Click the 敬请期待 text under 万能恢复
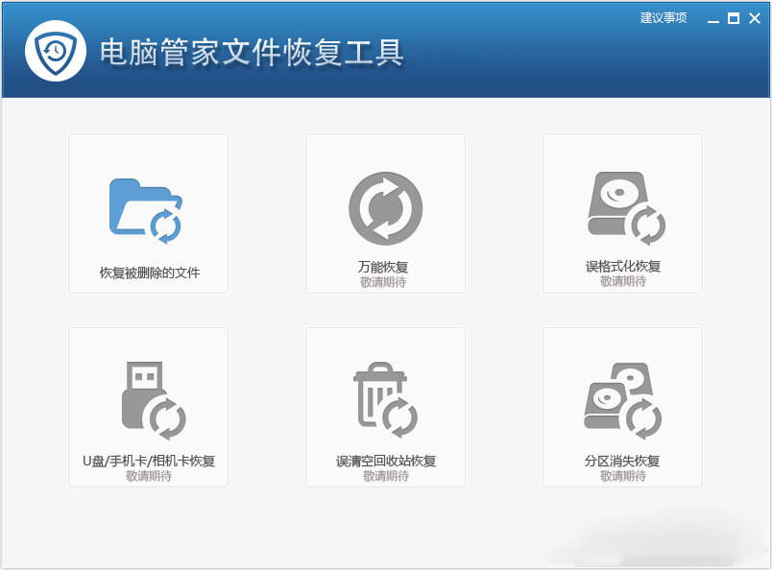Screen dimensions: 772x570 pos(384,281)
